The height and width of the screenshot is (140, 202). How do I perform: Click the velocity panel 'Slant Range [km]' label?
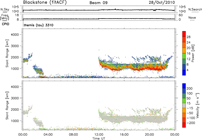7,106
